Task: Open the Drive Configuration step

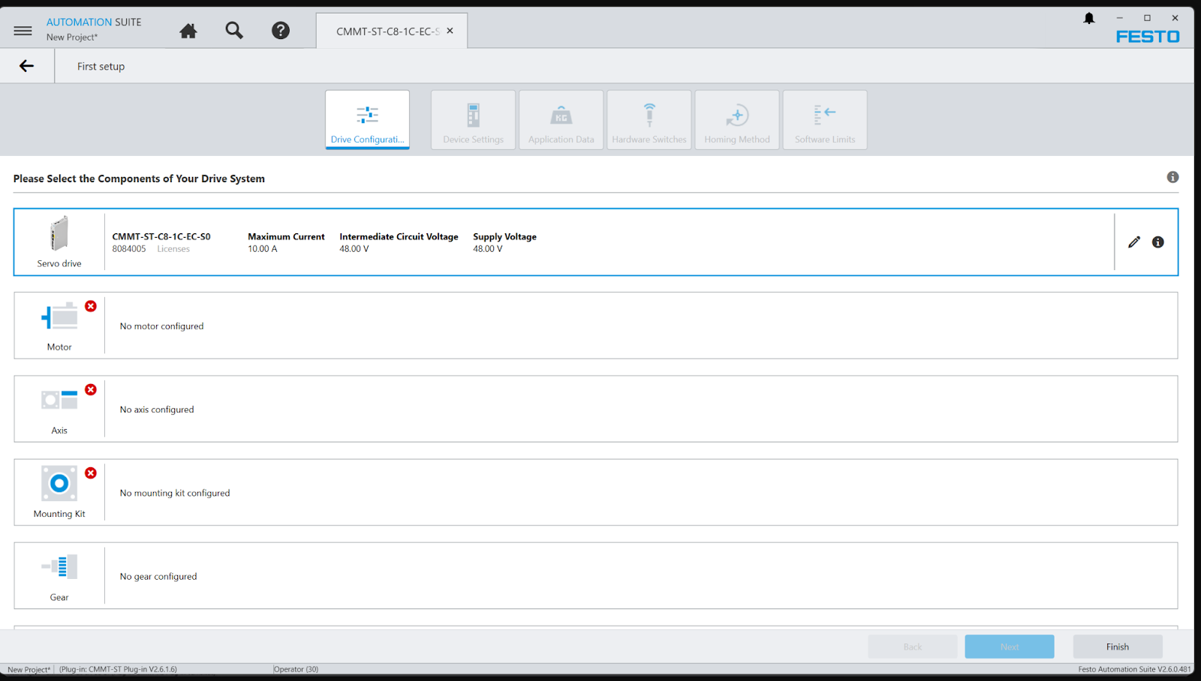Action: coord(368,120)
